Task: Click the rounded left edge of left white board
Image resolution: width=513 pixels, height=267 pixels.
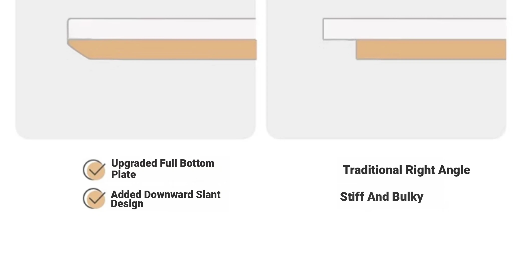Action: click(x=69, y=29)
